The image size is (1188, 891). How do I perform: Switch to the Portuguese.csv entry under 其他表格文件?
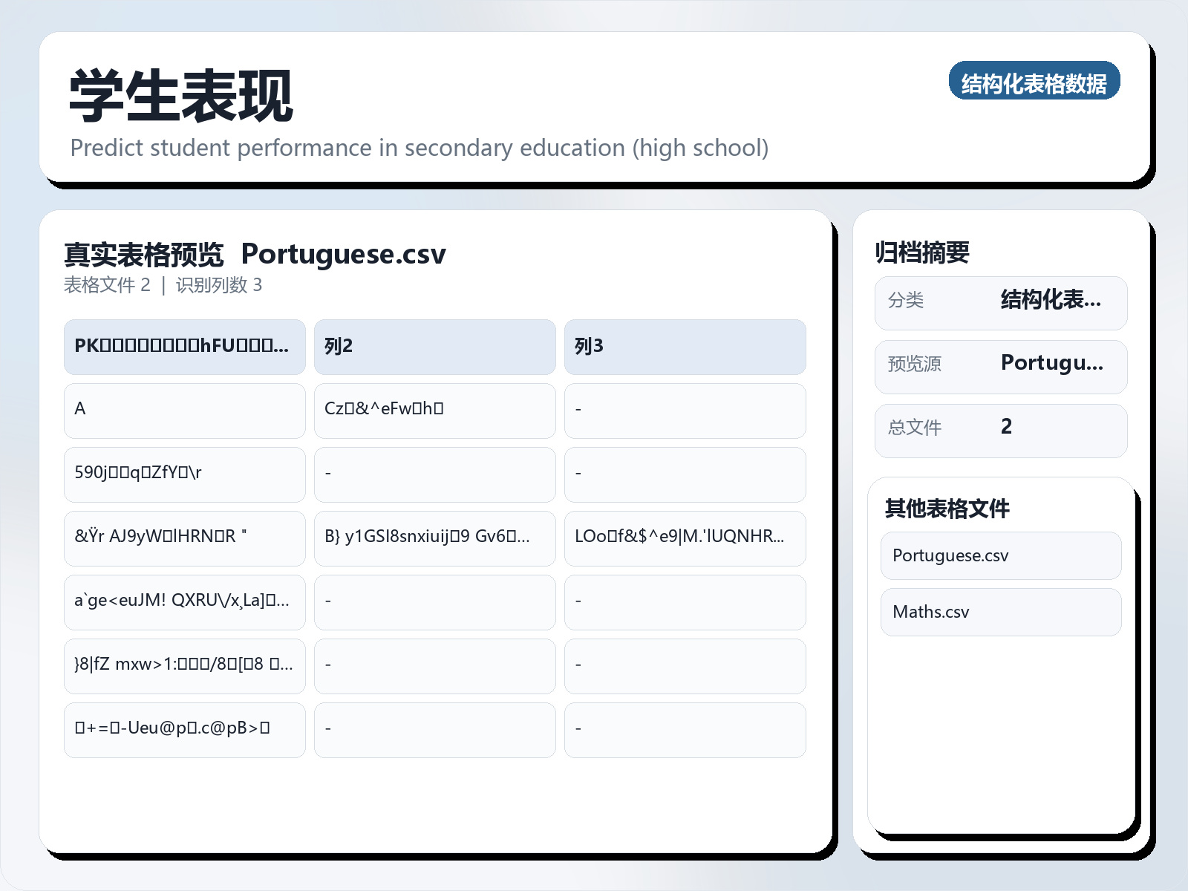1000,555
